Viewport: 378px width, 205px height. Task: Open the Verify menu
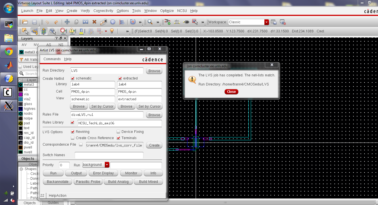[x=85, y=11]
